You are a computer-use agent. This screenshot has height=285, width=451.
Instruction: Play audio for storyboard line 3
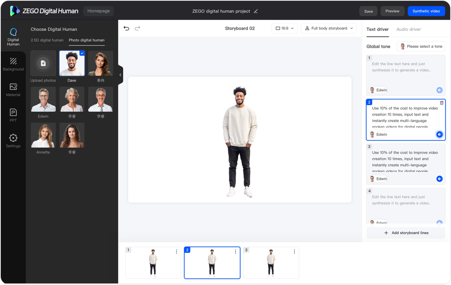pos(439,179)
